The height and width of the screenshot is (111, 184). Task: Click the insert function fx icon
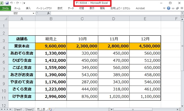click(48, 13)
